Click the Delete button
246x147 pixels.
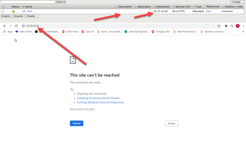pyautogui.click(x=32, y=16)
